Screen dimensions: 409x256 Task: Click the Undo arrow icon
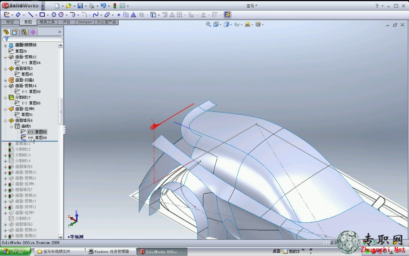(103, 6)
